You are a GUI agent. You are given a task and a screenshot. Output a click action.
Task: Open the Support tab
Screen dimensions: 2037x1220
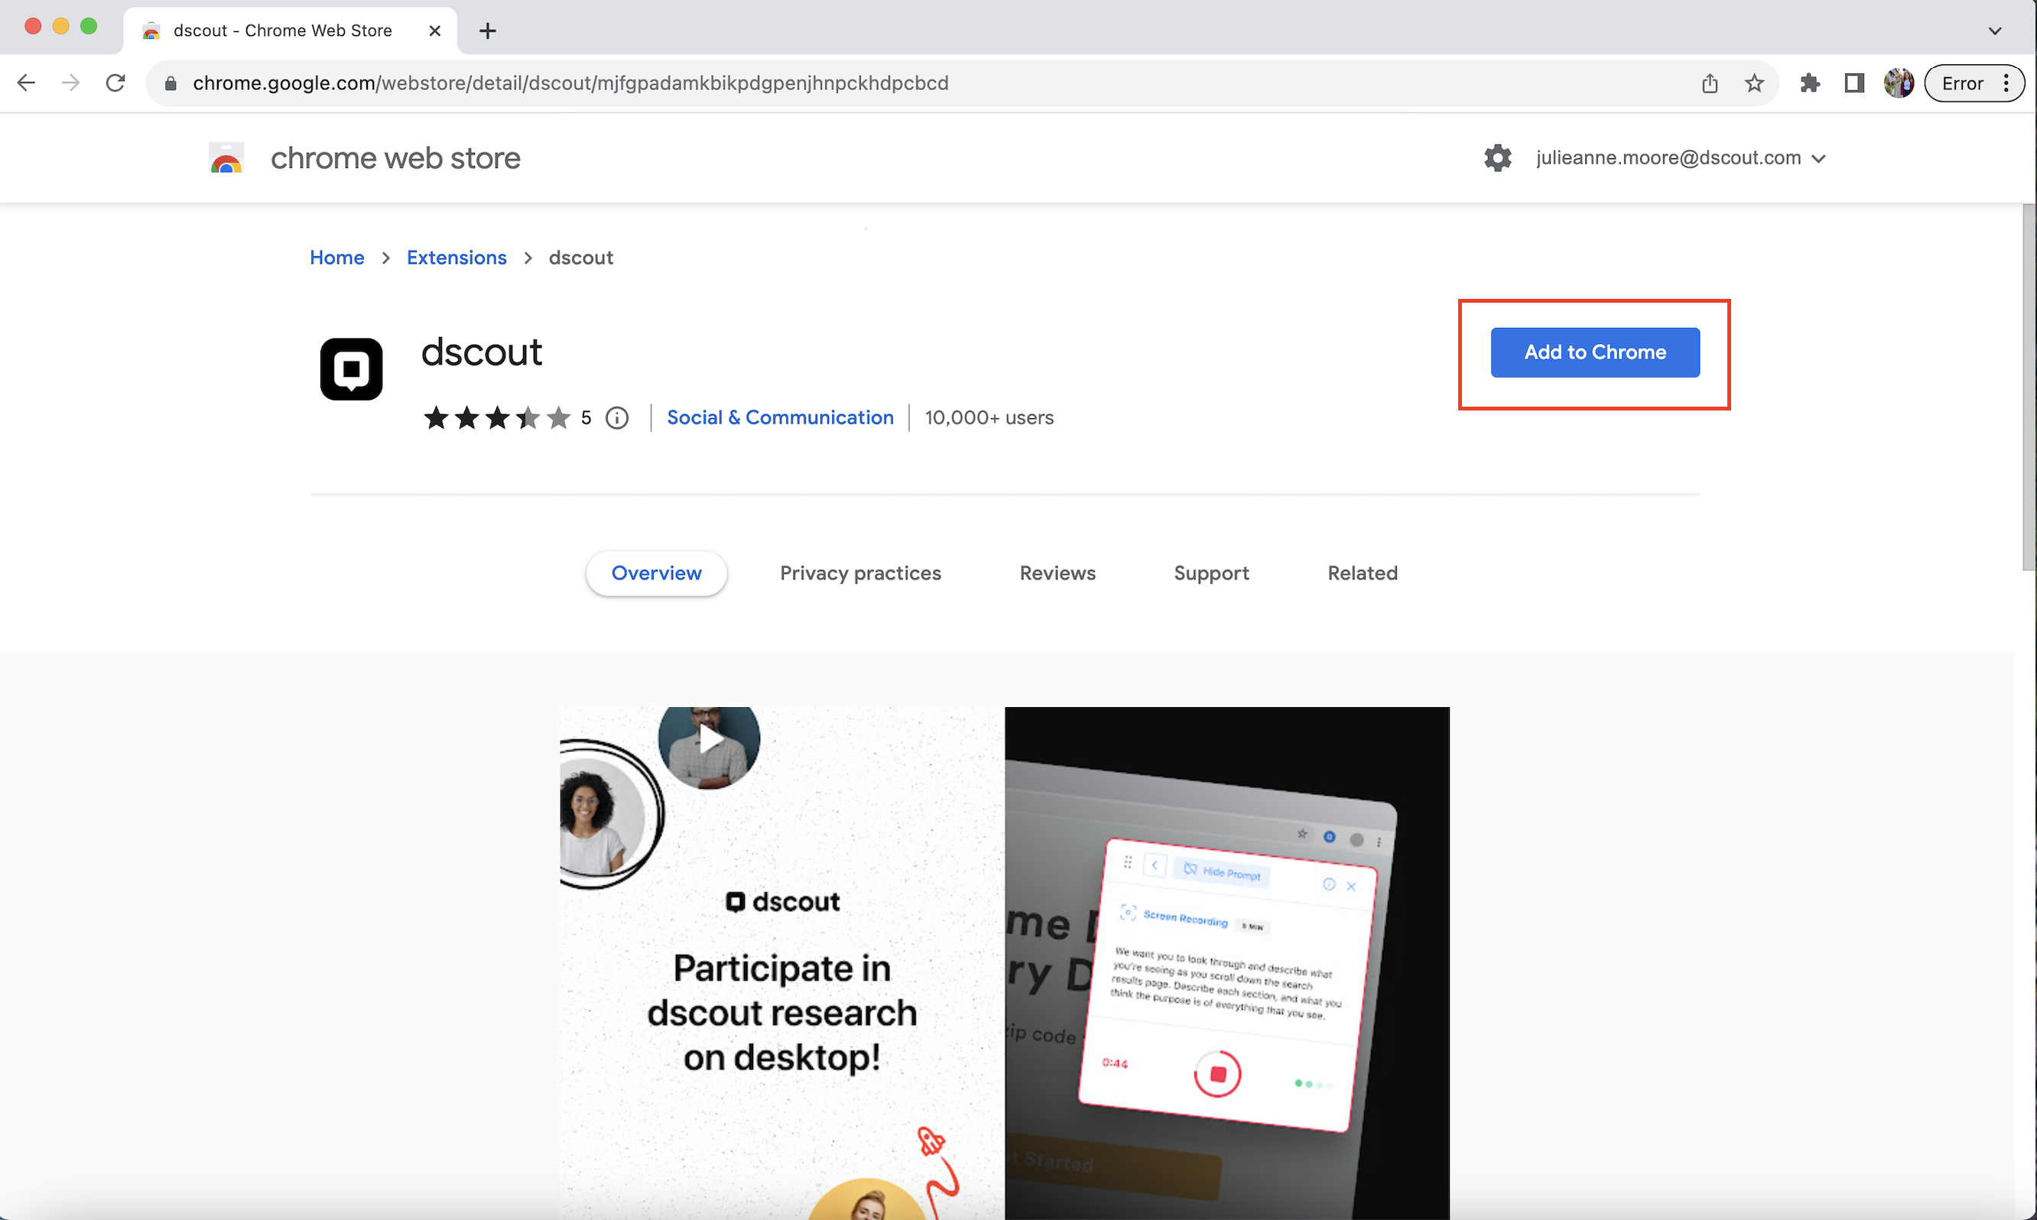(1211, 573)
